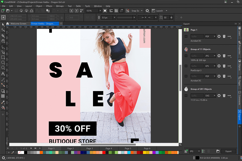Select the Rectangle tool

click(3, 57)
